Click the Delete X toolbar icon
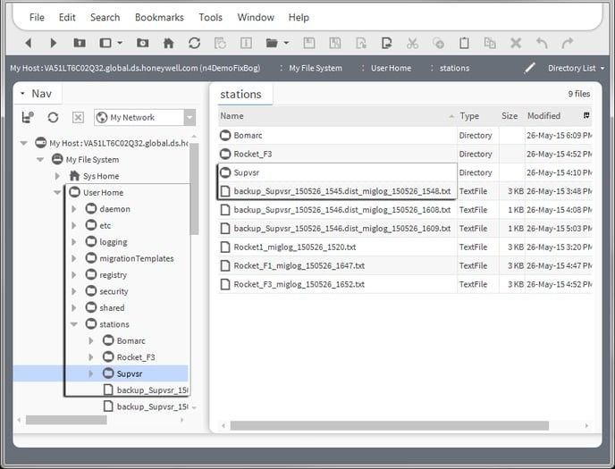Viewport: 615px width, 469px height. tap(516, 43)
